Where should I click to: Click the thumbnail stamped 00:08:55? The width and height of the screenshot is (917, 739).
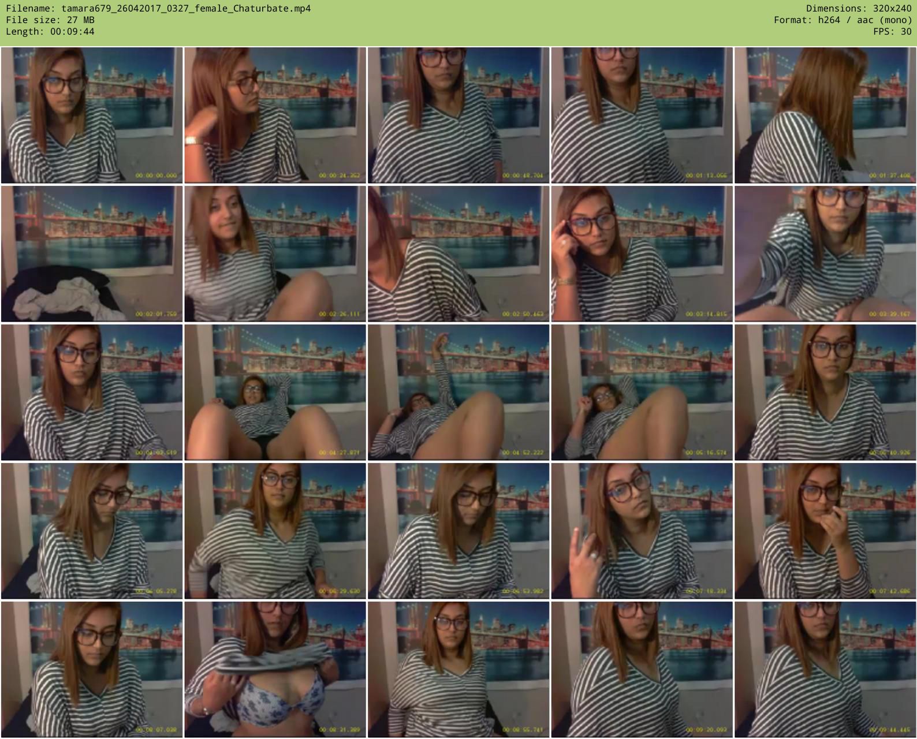tap(459, 670)
